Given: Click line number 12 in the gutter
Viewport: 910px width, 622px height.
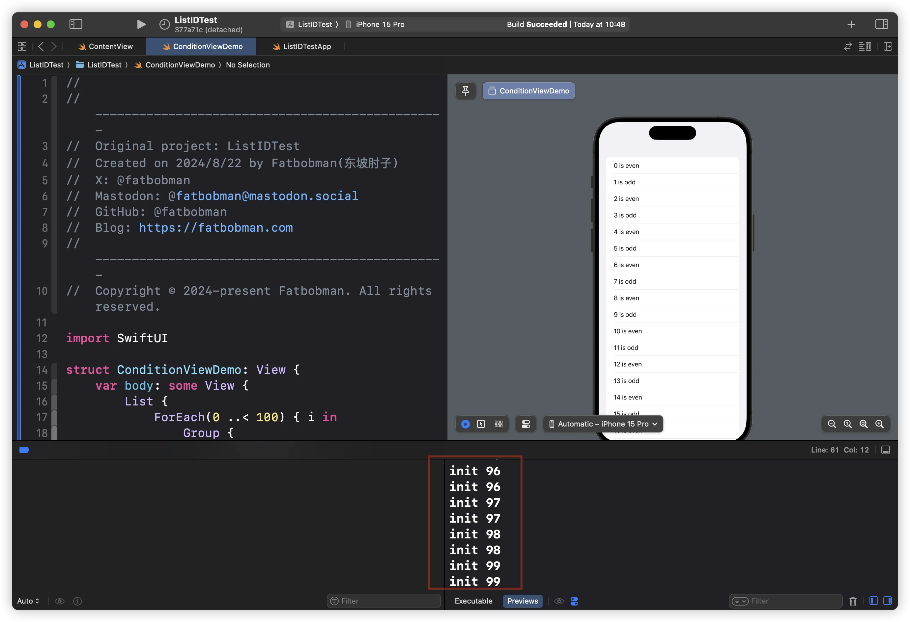Looking at the screenshot, I should [x=42, y=338].
